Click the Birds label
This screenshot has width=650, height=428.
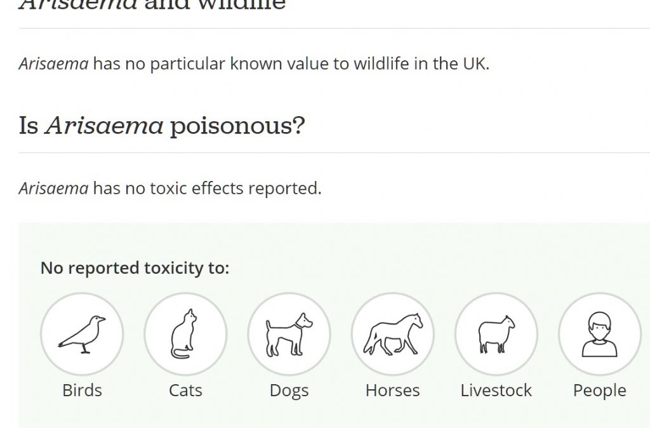coord(82,391)
